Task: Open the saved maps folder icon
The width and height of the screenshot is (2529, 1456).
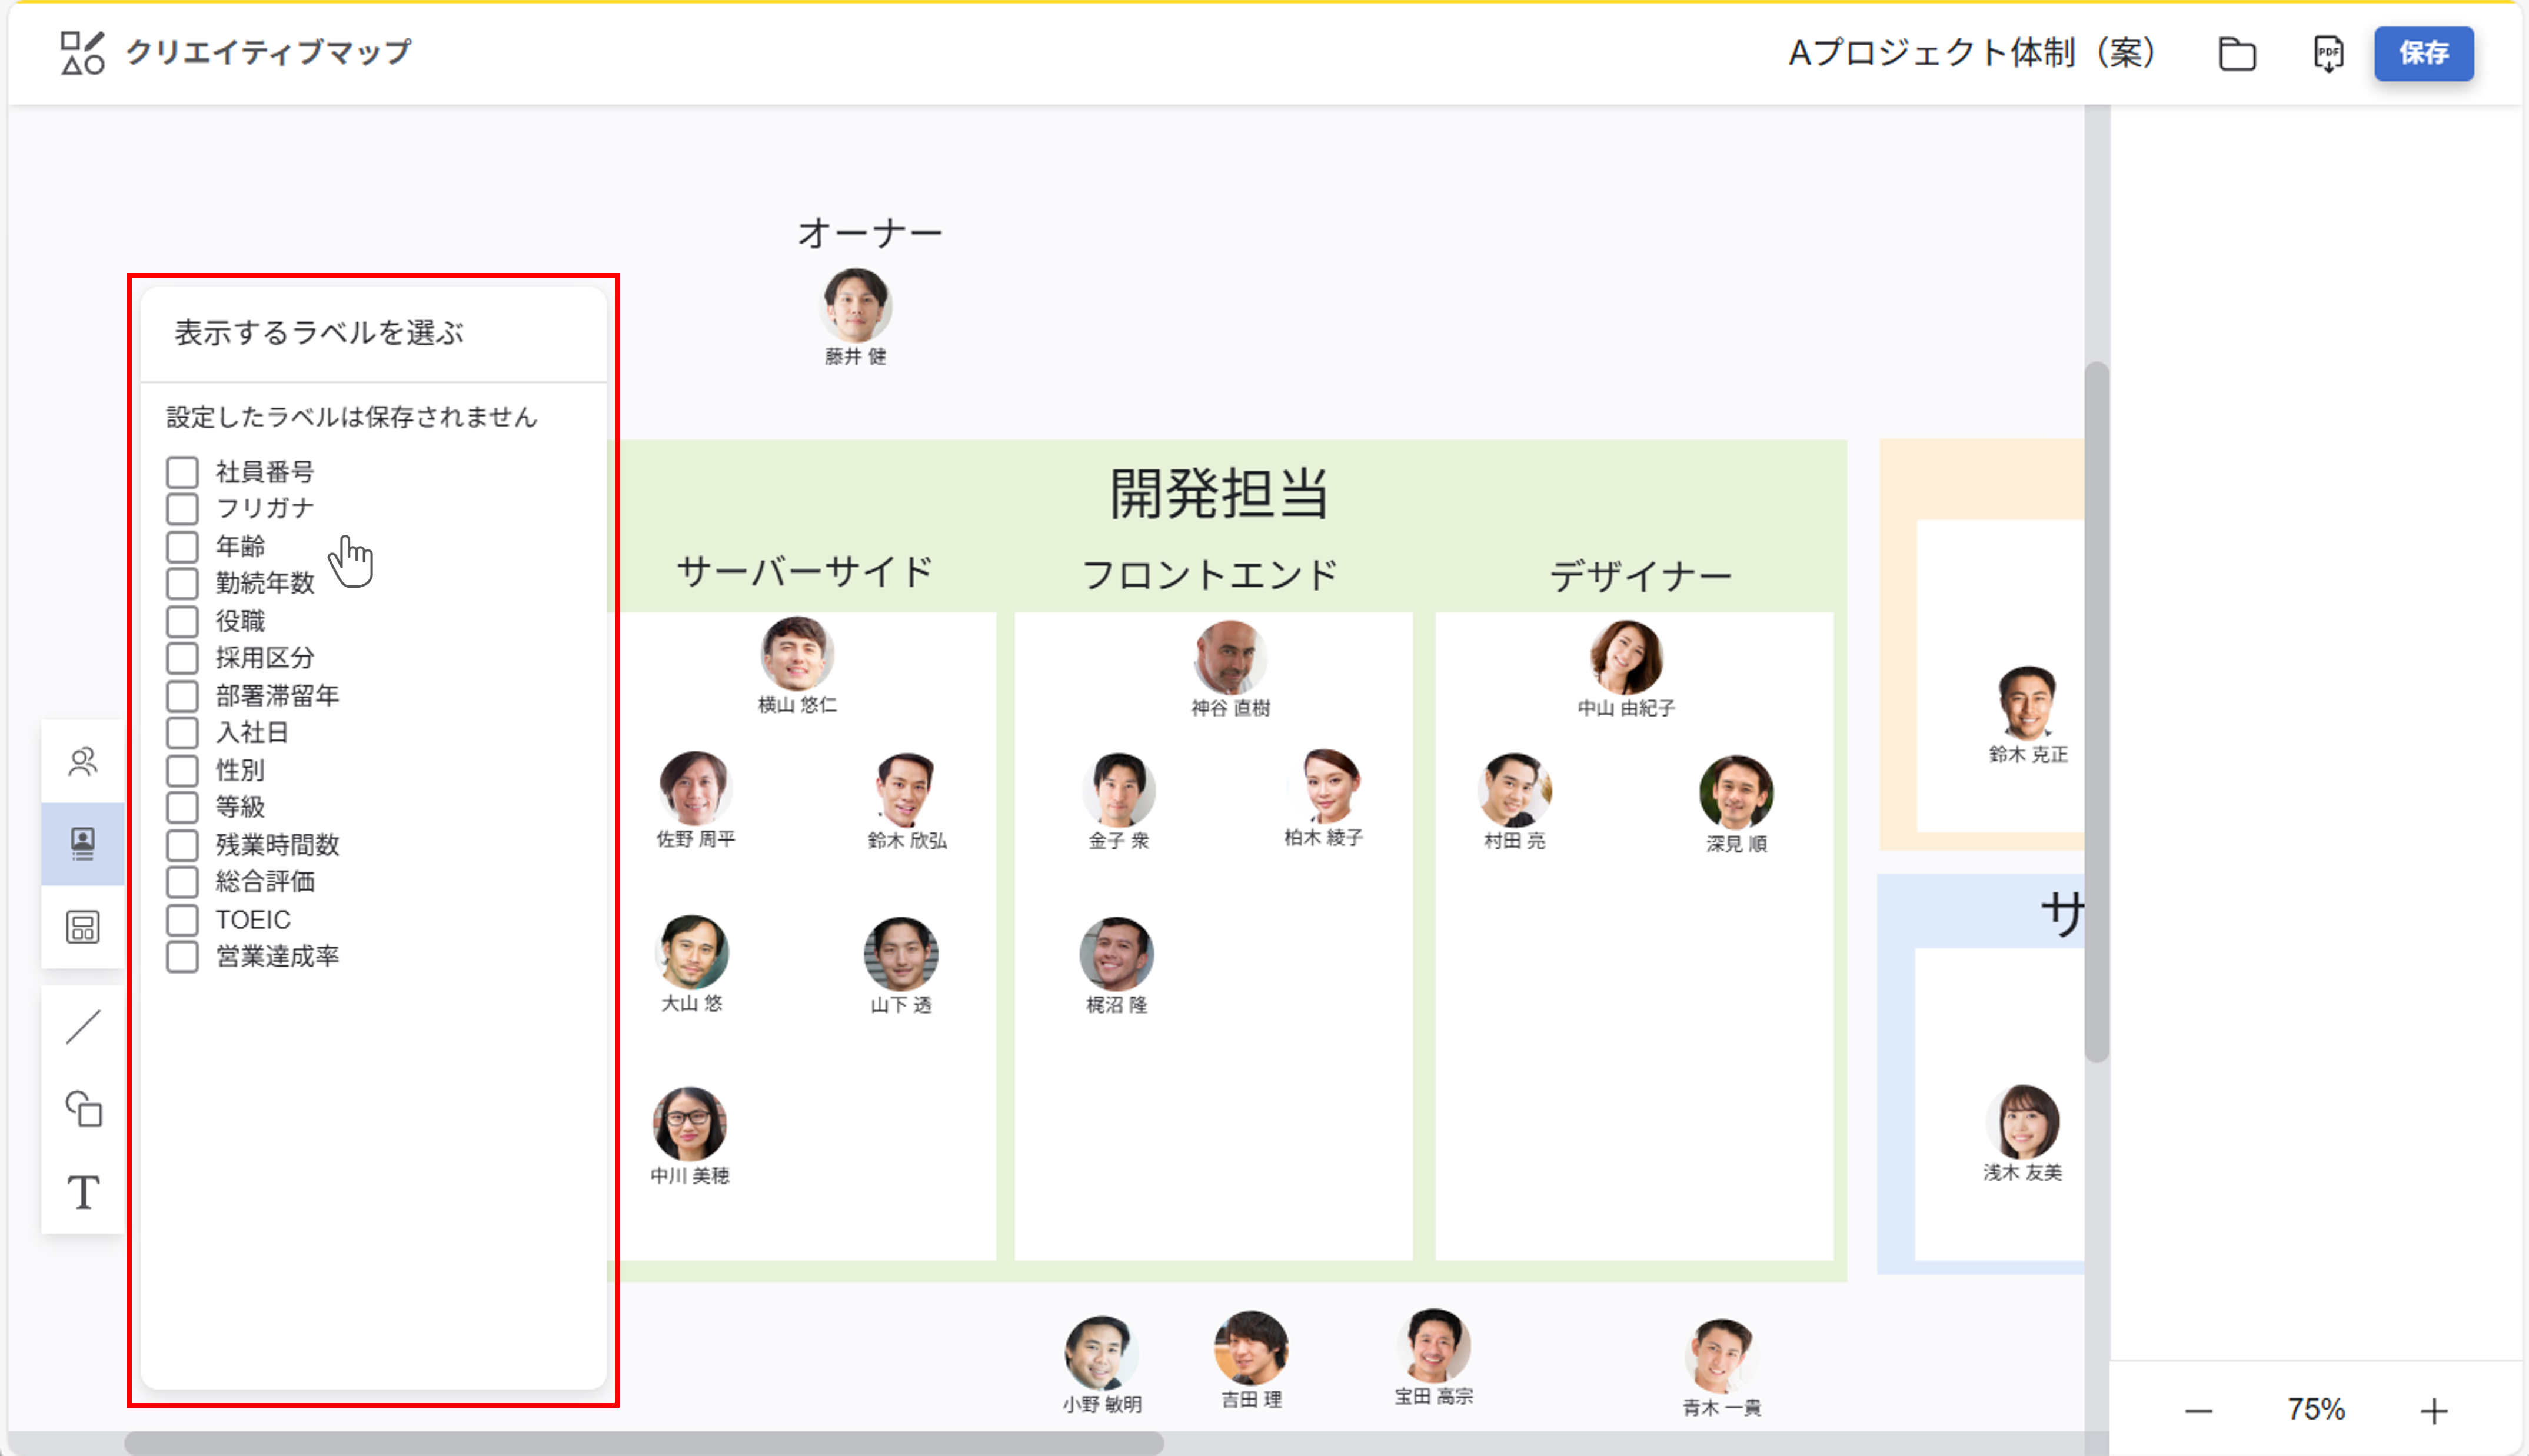Action: pos(2237,55)
